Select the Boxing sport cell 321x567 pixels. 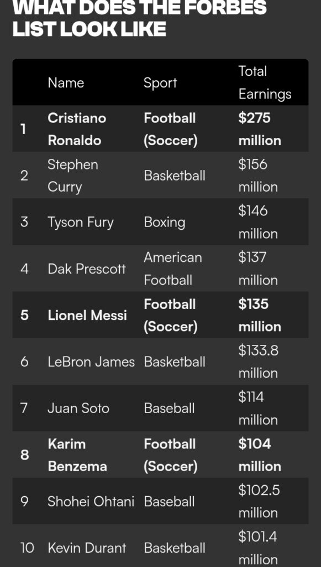[x=165, y=222]
